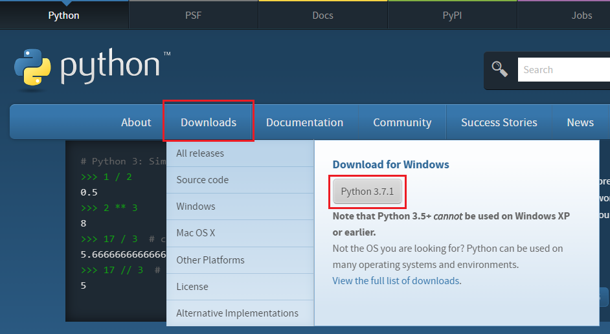The height and width of the screenshot is (334, 610).
Task: Choose Windows in the Downloads menu
Action: click(x=240, y=206)
